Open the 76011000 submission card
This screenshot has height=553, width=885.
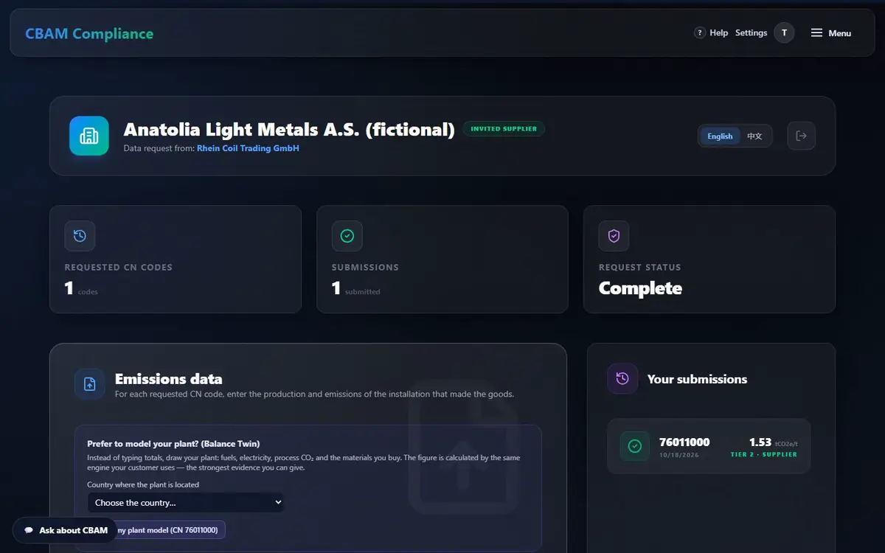click(709, 446)
